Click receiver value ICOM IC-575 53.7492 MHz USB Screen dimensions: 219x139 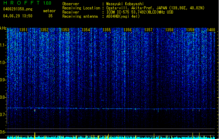coord(140,12)
